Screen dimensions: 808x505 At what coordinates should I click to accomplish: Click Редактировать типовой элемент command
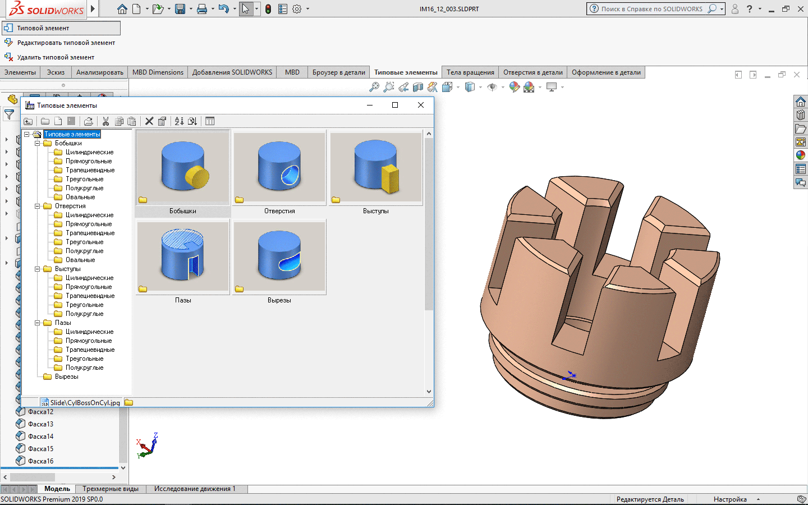click(x=66, y=43)
